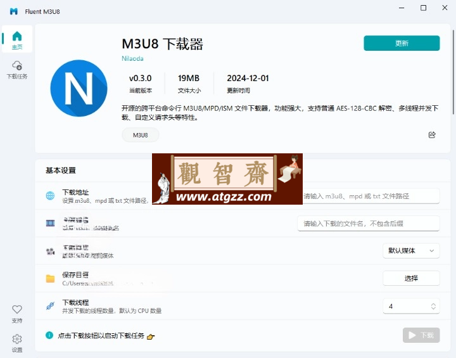Click the round blue N logo
Screen dimensions: 456x358
(x=79, y=88)
